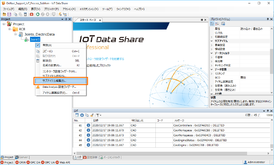Image resolution: width=274 pixels, height=165 pixels.
Task: Choose サブアイテム編集(E)... from context menu
Action: [x=54, y=81]
